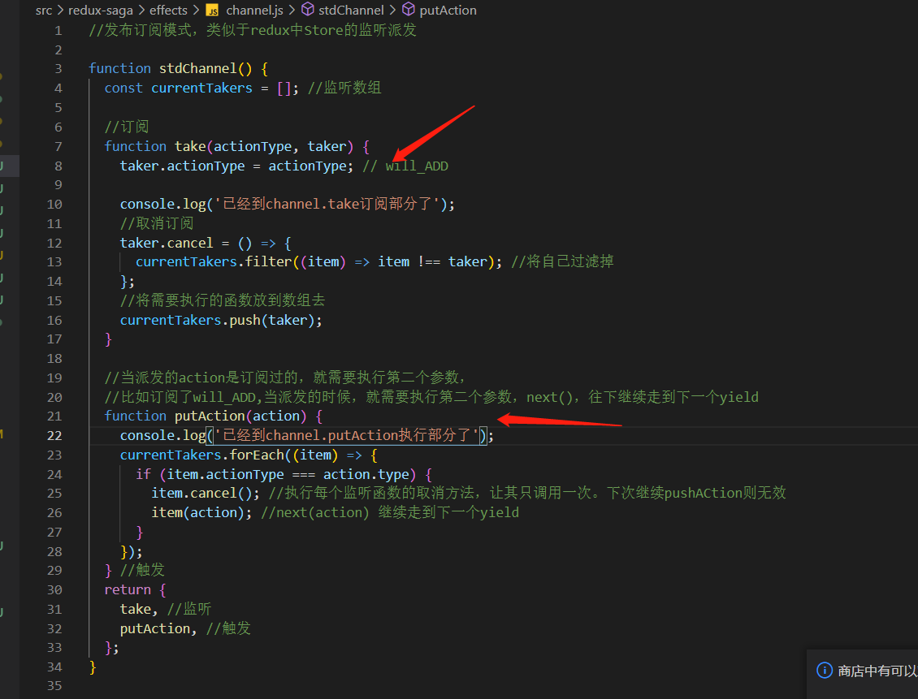Select line number 1 in the gutter

pyautogui.click(x=58, y=30)
